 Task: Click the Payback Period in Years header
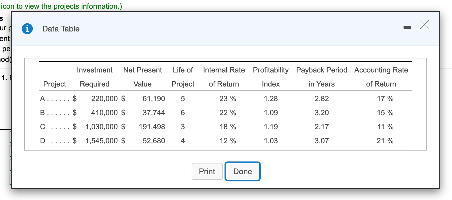322,77
